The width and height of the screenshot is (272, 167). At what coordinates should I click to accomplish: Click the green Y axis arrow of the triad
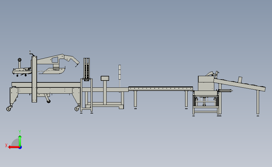20,141
